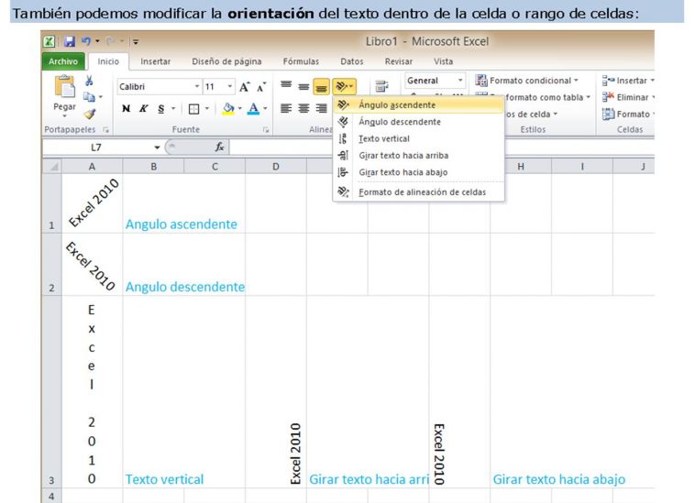
Task: Toggle italic with the K button
Action: click(144, 108)
